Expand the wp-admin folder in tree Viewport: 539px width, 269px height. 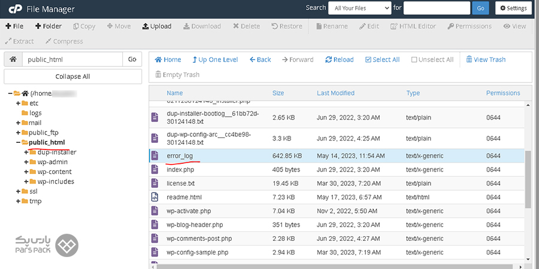pos(26,162)
